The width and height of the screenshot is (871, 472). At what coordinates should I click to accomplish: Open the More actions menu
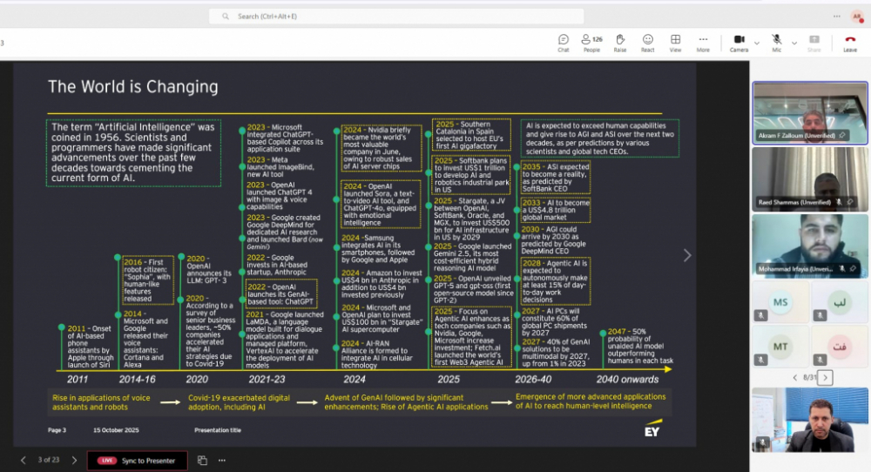pyautogui.click(x=702, y=42)
